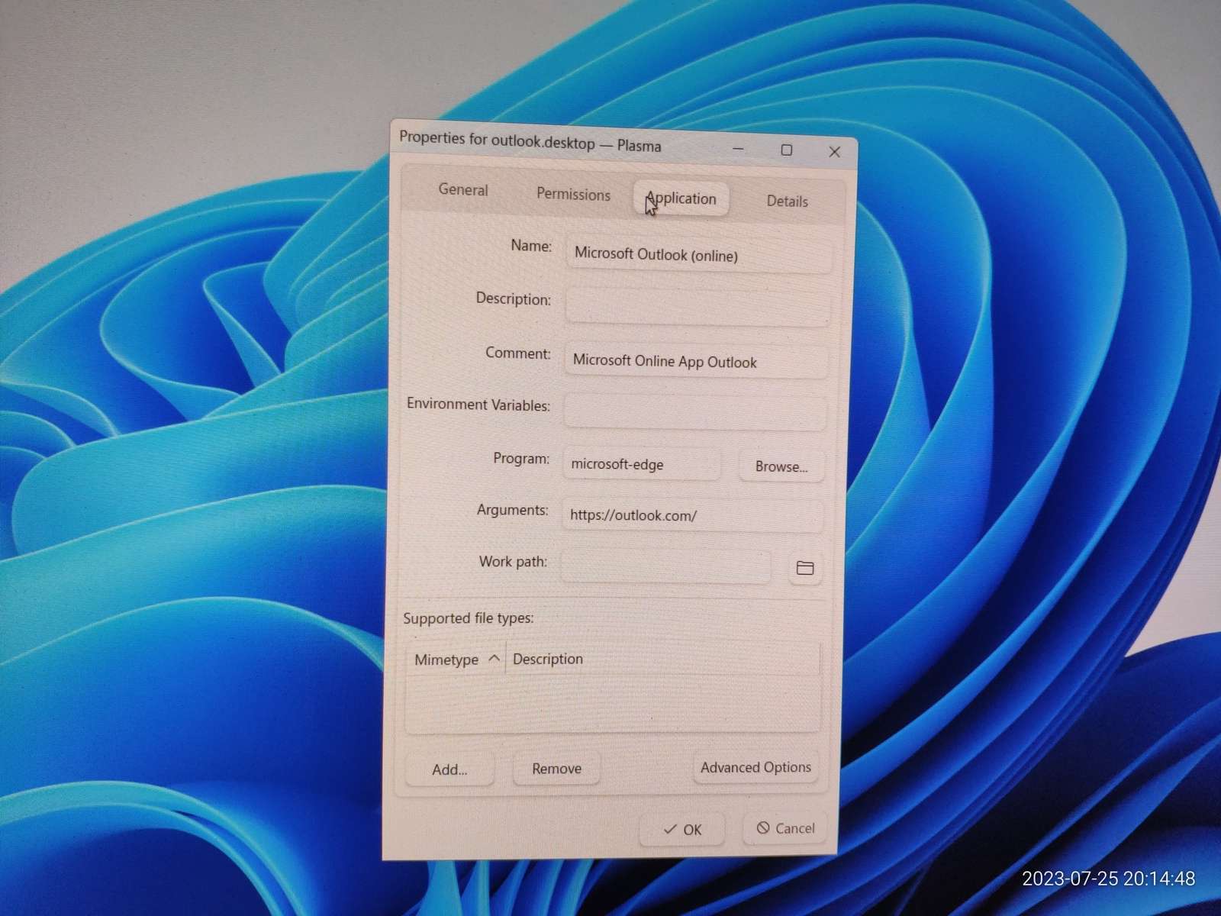This screenshot has width=1221, height=916.
Task: Open the Work path folder browse icon
Action: click(x=805, y=568)
